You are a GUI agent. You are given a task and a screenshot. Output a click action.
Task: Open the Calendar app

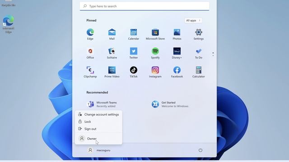134,34
